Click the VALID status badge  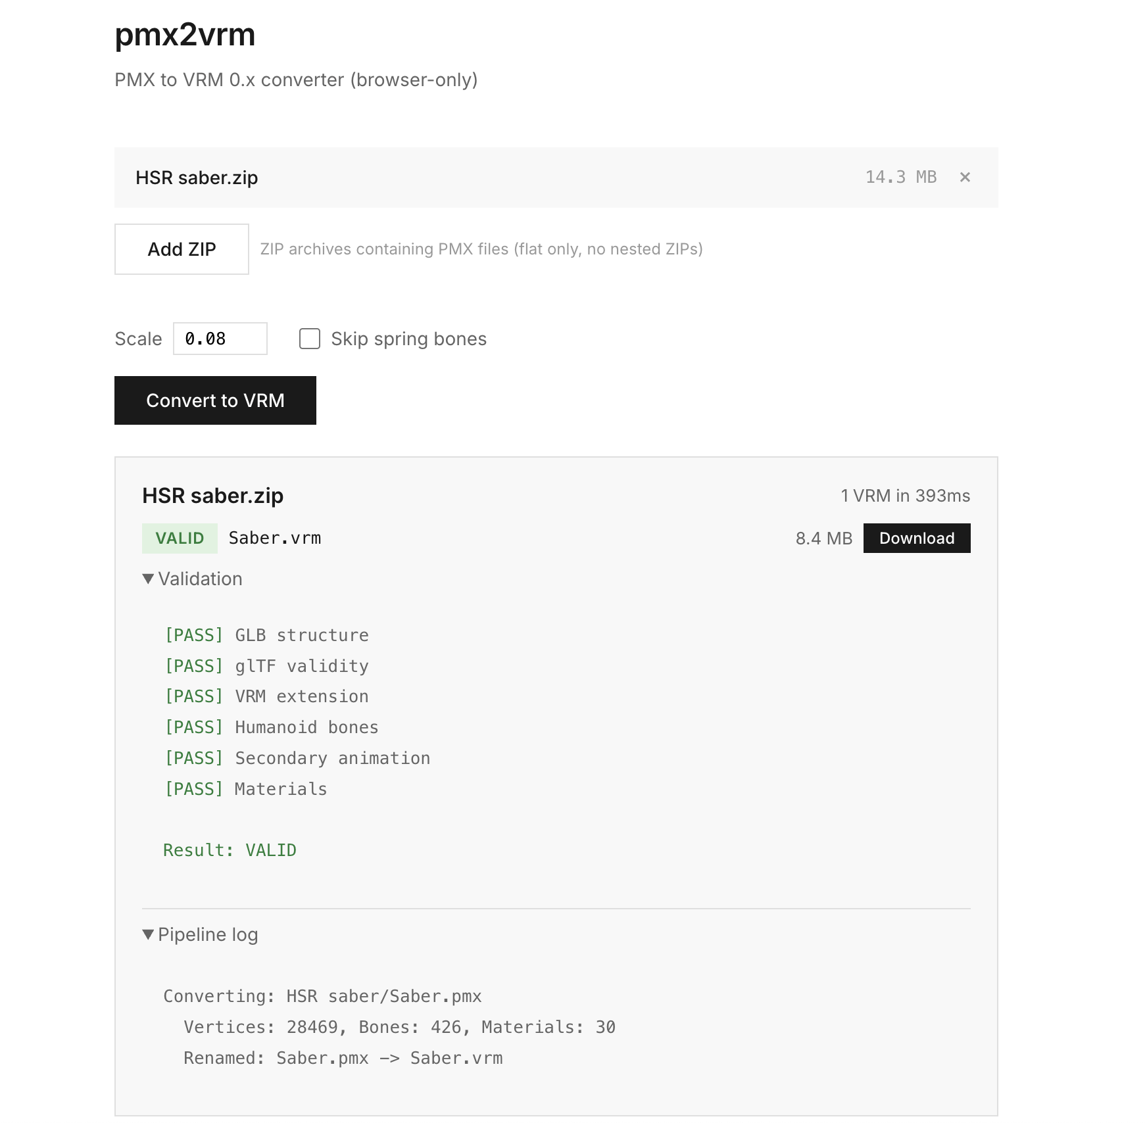(180, 538)
